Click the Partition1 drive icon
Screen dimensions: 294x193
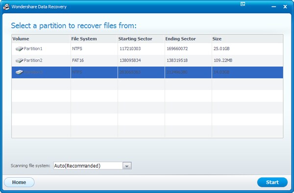click(19, 49)
